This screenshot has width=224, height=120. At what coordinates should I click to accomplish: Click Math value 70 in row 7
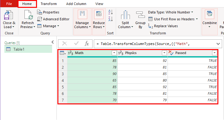point(93,100)
